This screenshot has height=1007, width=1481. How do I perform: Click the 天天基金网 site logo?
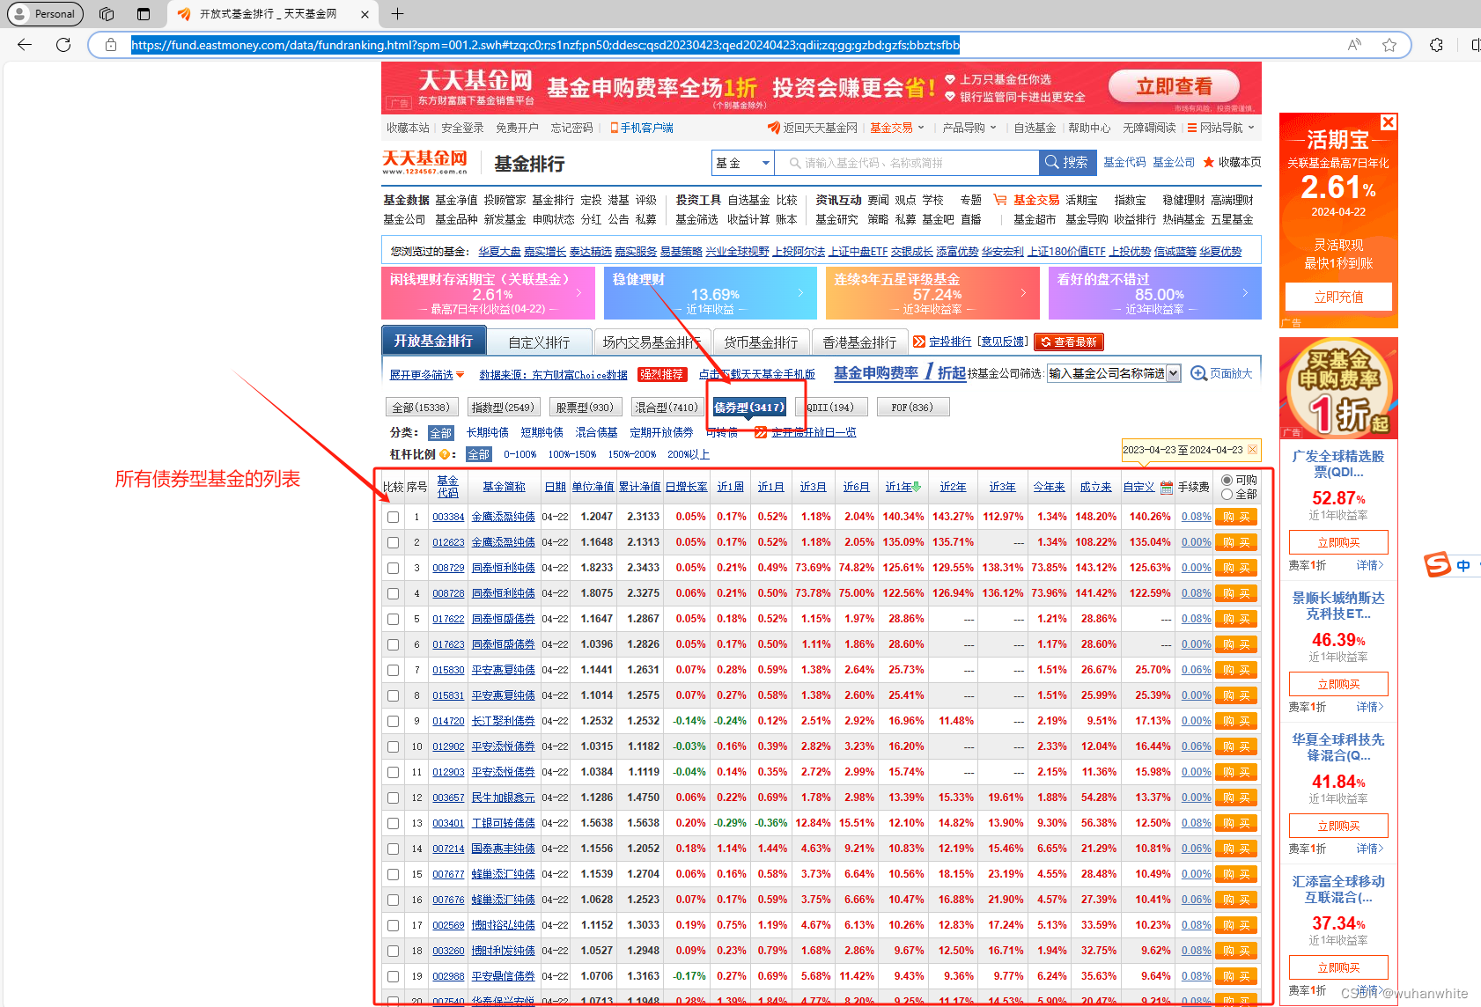point(425,162)
